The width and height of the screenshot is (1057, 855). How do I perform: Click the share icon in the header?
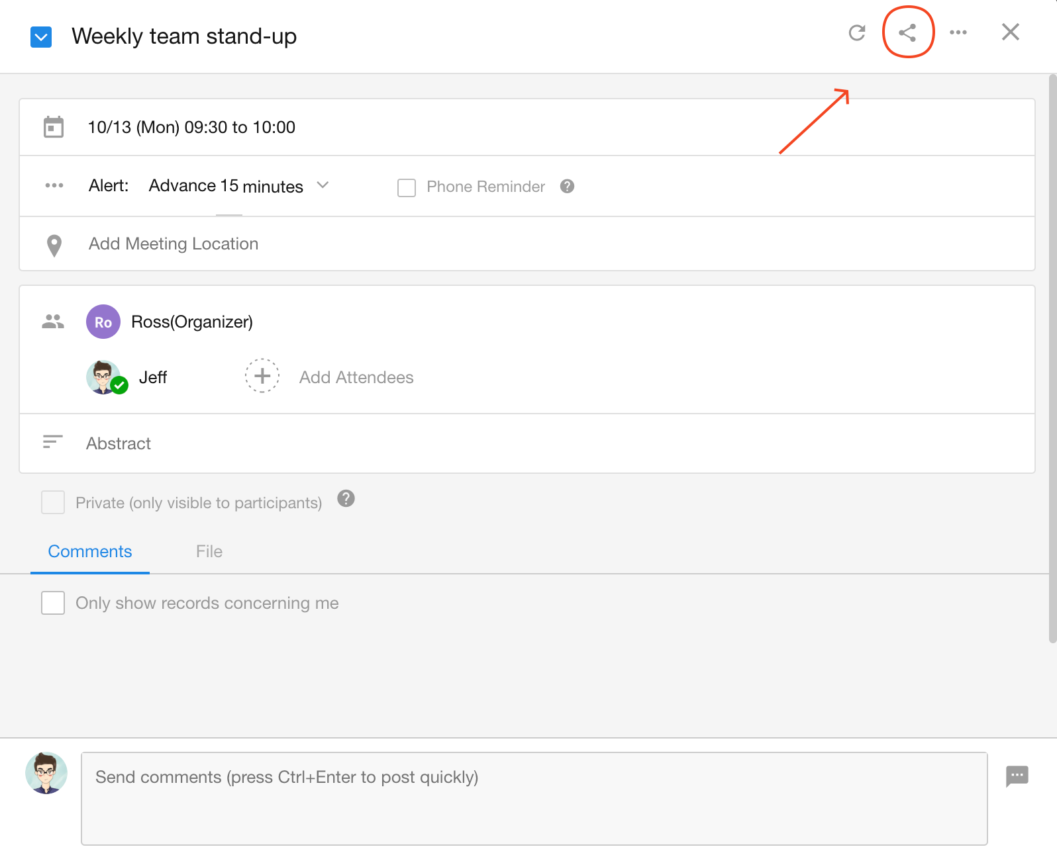pyautogui.click(x=907, y=32)
